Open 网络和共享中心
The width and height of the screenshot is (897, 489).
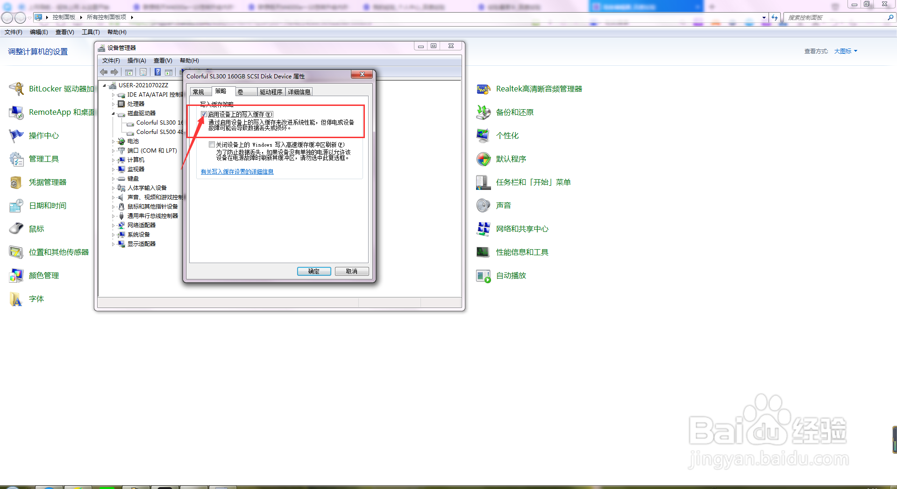(512, 229)
